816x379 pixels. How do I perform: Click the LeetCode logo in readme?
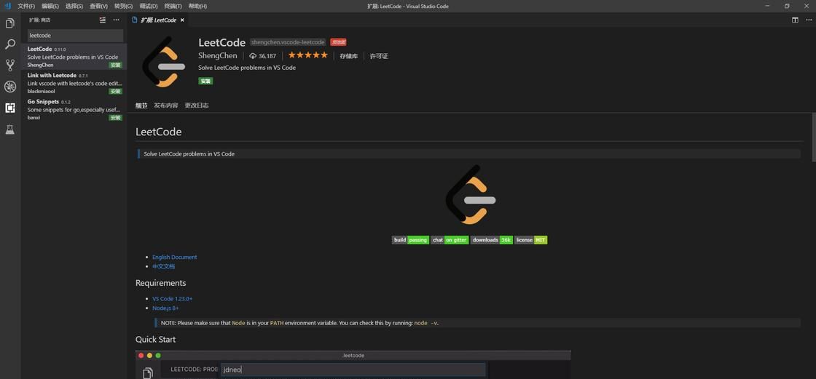pos(471,195)
